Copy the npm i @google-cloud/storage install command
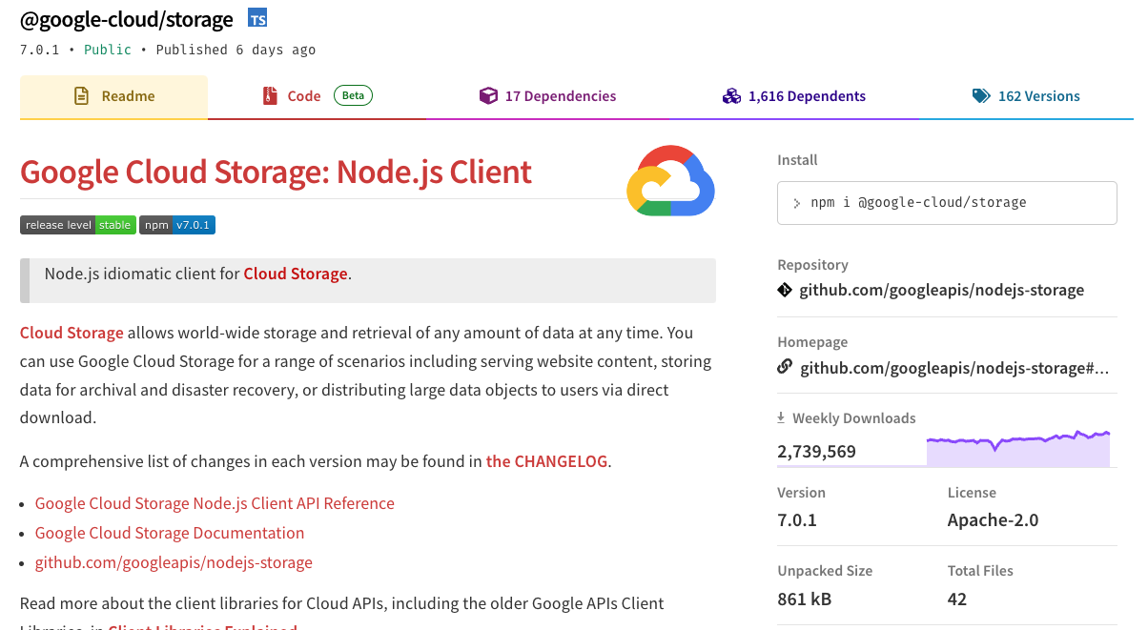 pyautogui.click(x=947, y=203)
